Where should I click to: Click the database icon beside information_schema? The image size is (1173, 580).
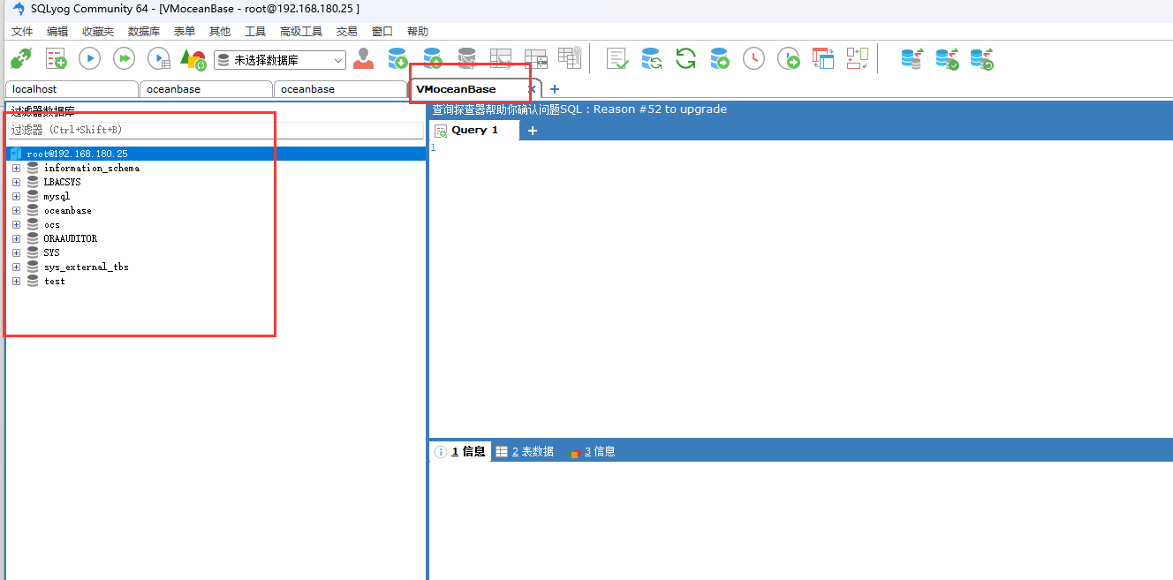point(33,168)
